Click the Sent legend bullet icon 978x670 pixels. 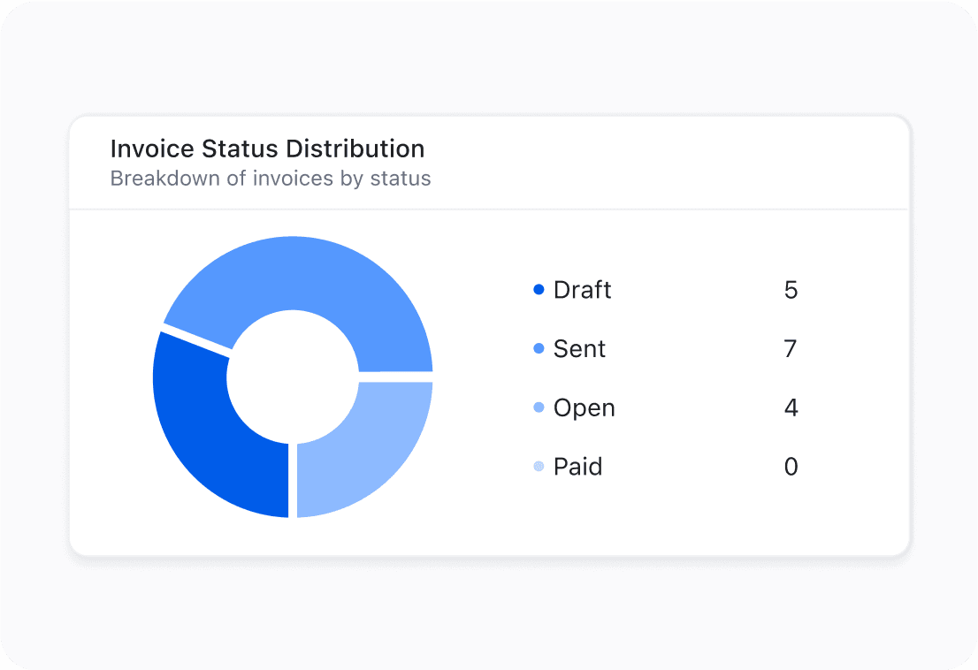point(538,348)
